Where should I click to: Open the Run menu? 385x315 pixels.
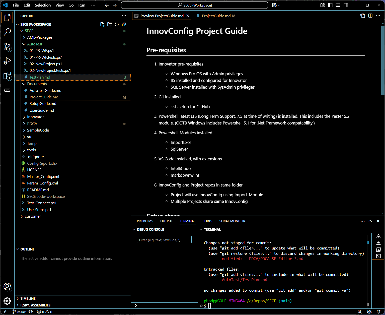pos(82,5)
